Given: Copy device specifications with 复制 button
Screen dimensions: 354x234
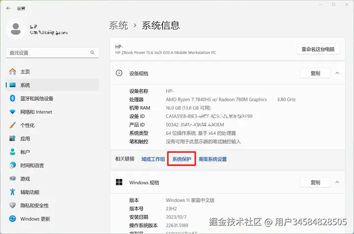Looking at the screenshot, I should click(x=315, y=73).
